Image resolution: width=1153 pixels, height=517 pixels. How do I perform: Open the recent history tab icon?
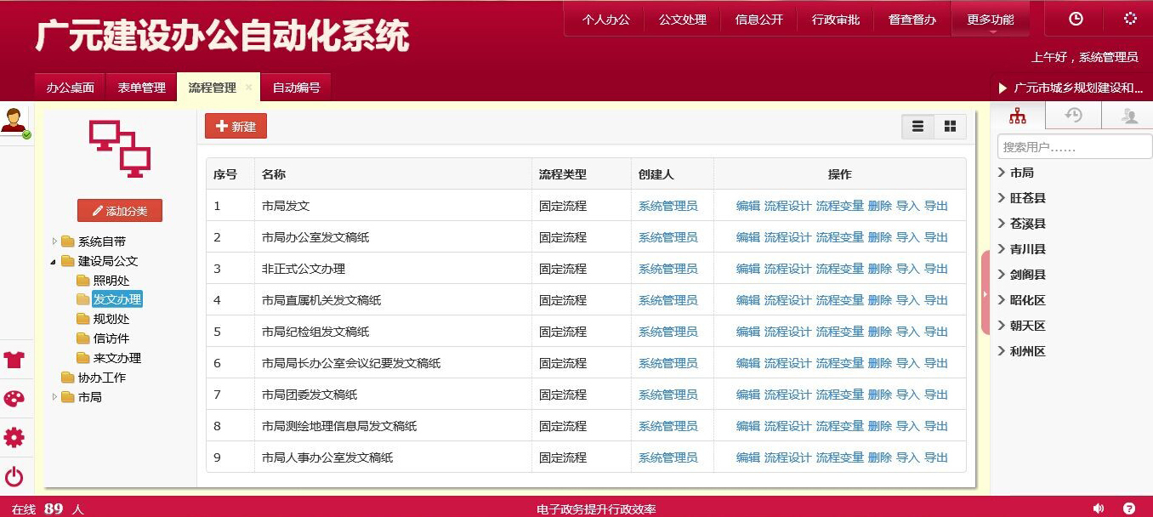point(1074,116)
